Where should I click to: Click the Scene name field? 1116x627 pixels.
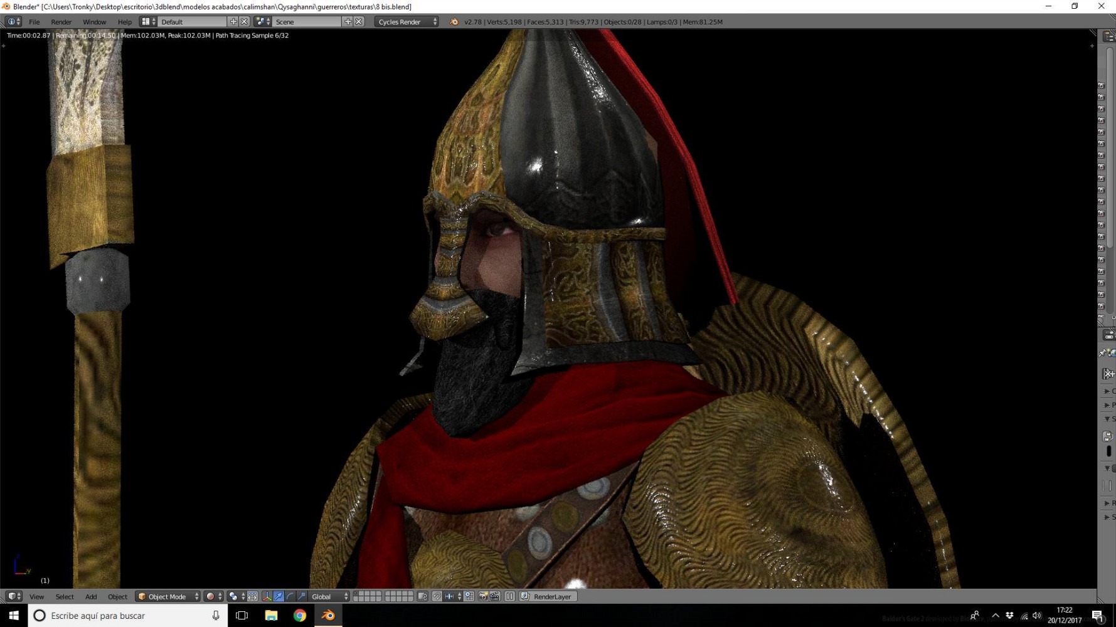[307, 22]
